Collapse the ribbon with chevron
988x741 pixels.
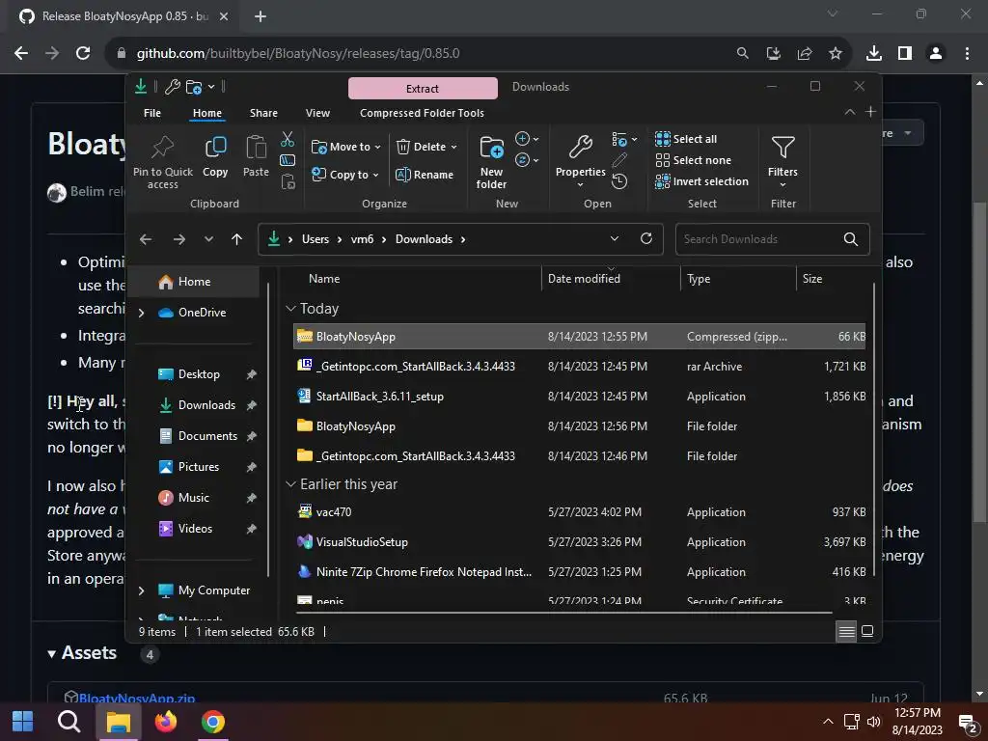click(x=850, y=112)
